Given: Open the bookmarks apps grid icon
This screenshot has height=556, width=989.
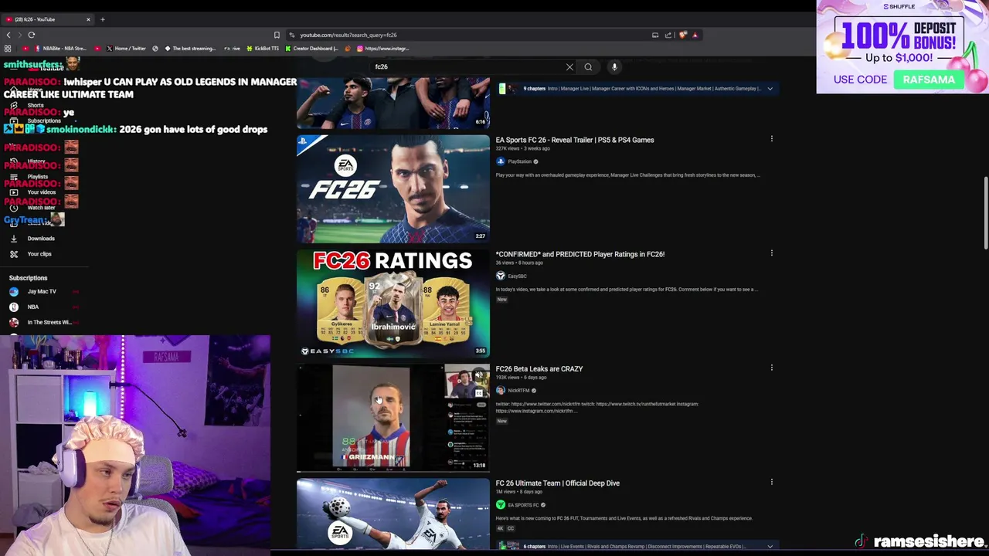Looking at the screenshot, I should click(8, 49).
